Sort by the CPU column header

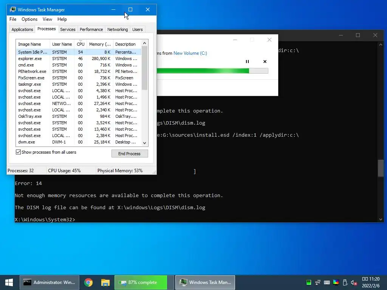coord(80,44)
